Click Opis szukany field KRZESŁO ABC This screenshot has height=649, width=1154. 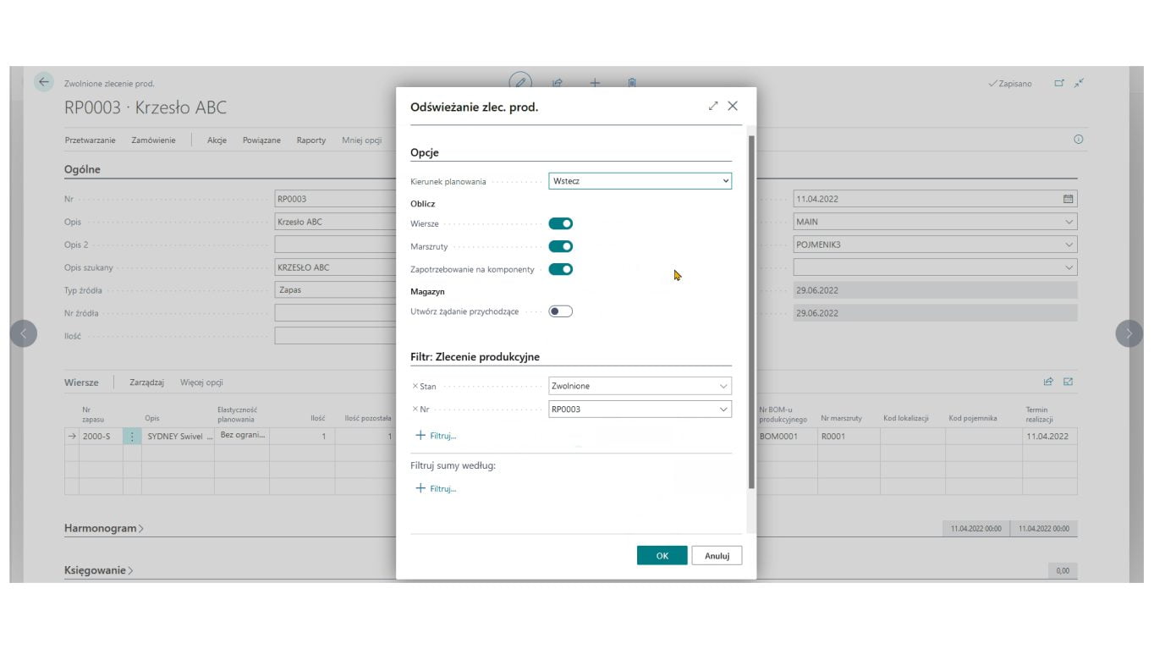[x=336, y=267]
